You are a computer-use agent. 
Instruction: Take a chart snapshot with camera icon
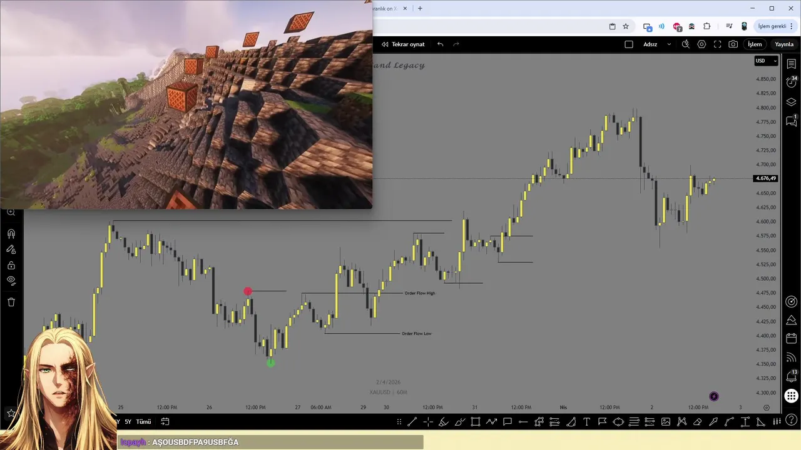(x=733, y=44)
